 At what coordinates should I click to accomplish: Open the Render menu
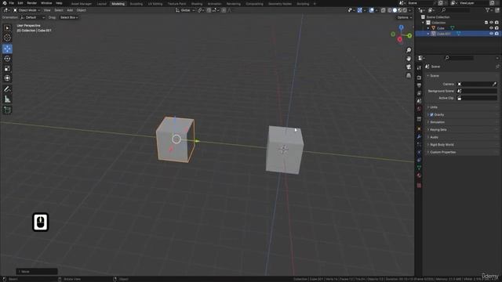point(31,3)
